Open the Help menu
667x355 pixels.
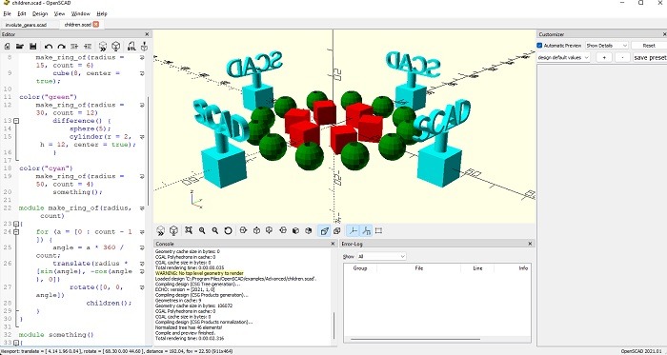(102, 13)
